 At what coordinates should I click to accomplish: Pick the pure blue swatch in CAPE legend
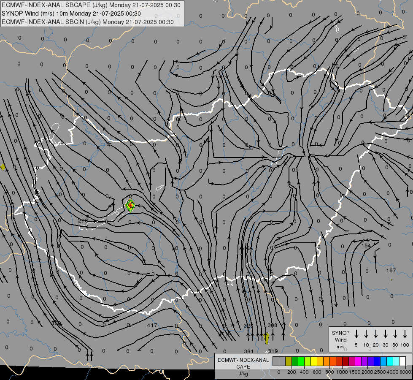coord(377,361)
